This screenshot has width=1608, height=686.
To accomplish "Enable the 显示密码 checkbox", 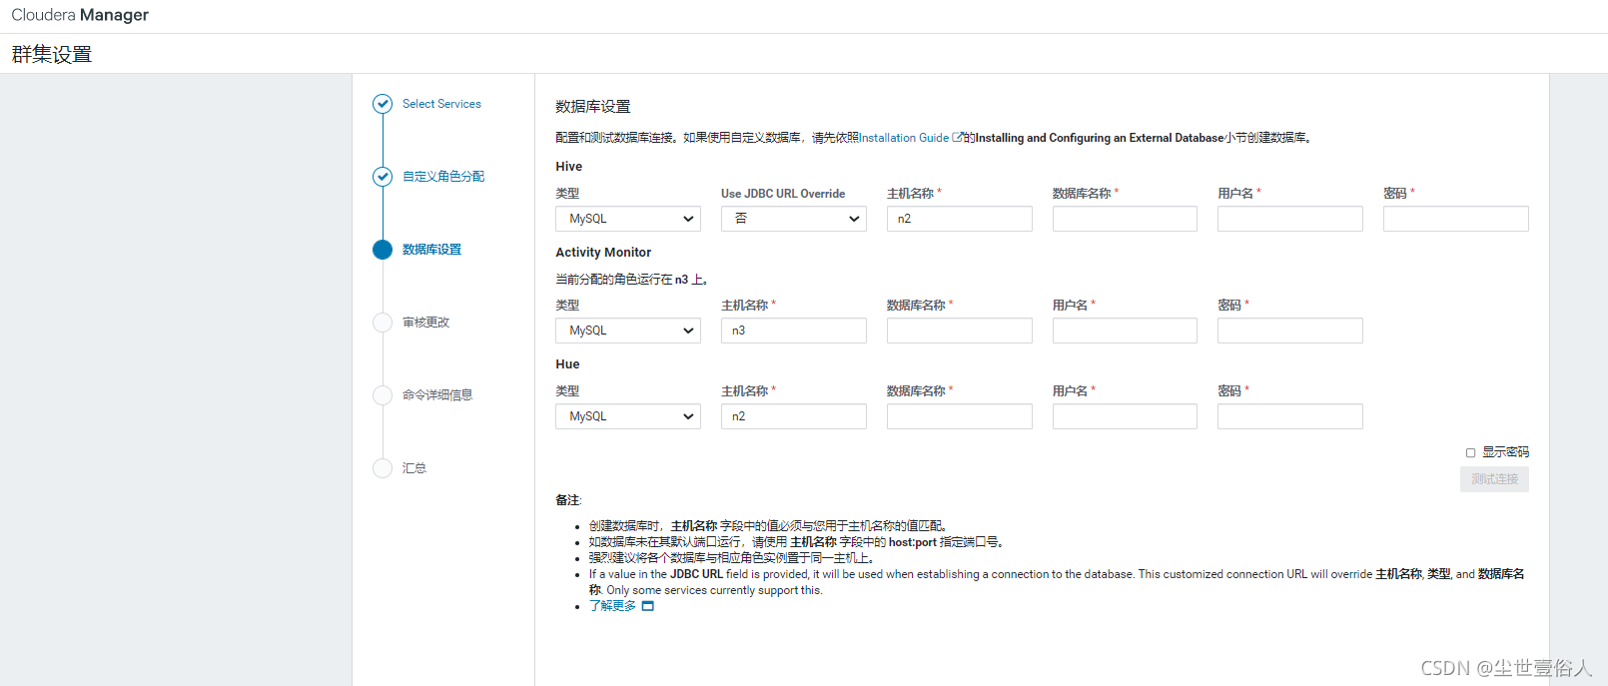I will click(1470, 453).
